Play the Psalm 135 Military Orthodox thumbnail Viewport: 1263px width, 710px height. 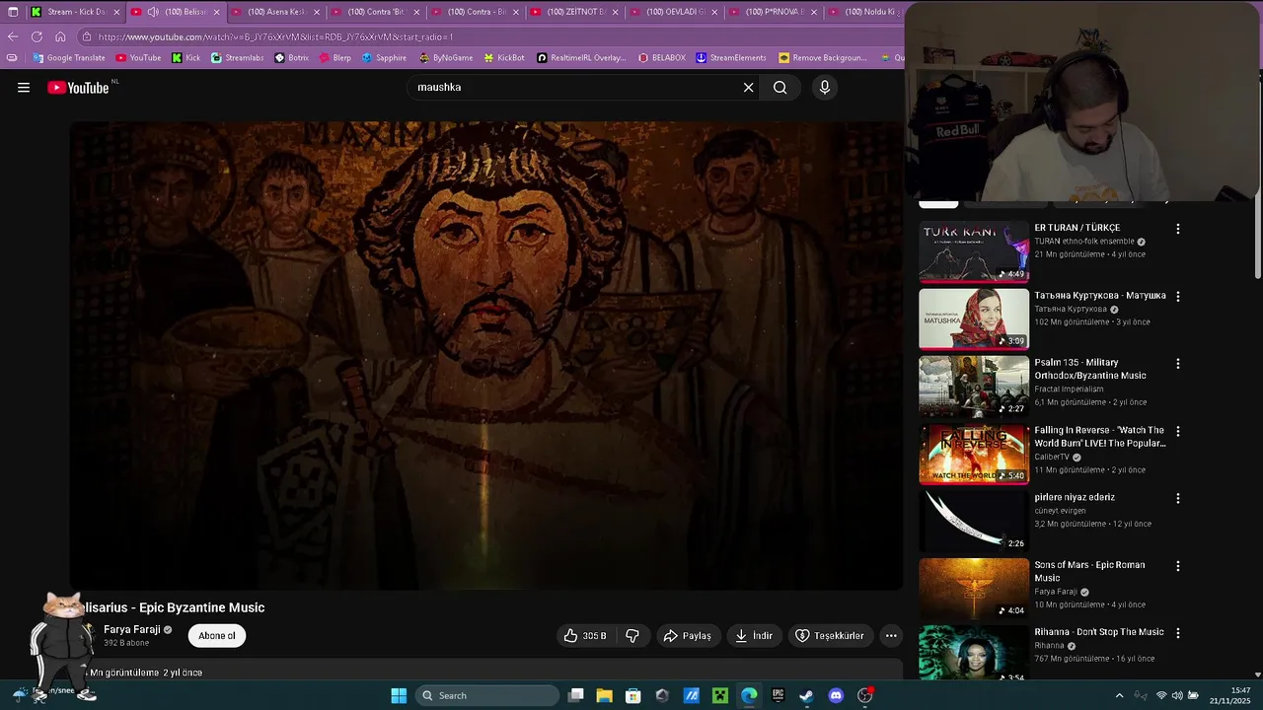974,387
